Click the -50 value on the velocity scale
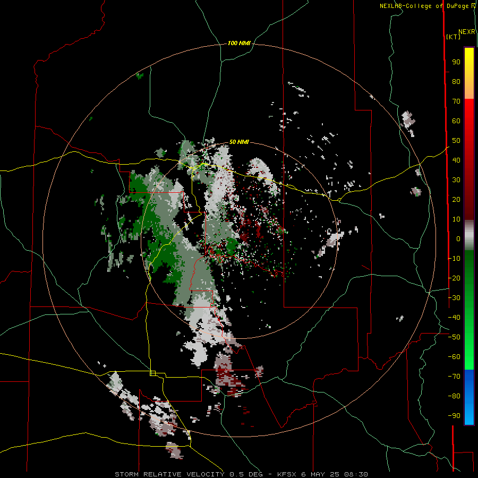 454,337
